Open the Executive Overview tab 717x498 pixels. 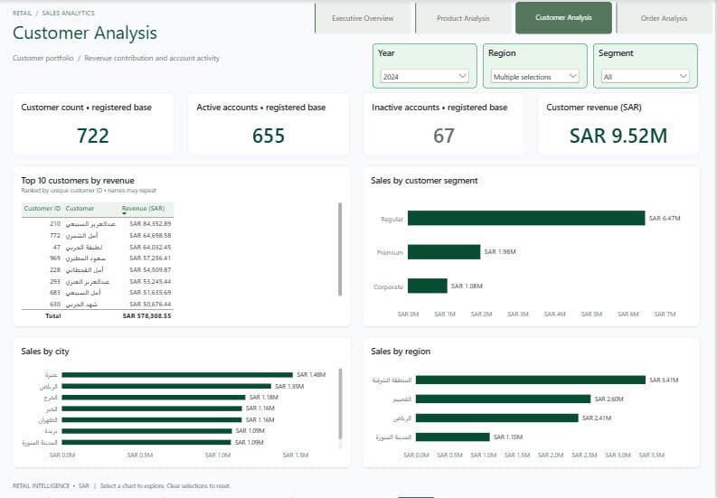click(x=363, y=18)
